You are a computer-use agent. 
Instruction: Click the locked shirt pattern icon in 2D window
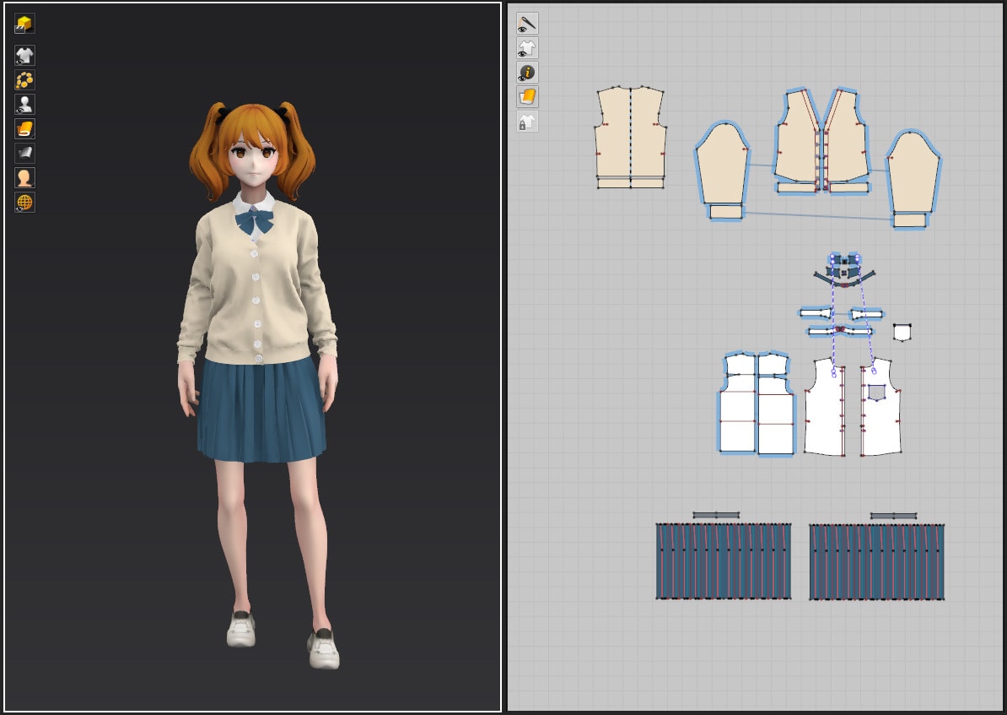point(527,122)
